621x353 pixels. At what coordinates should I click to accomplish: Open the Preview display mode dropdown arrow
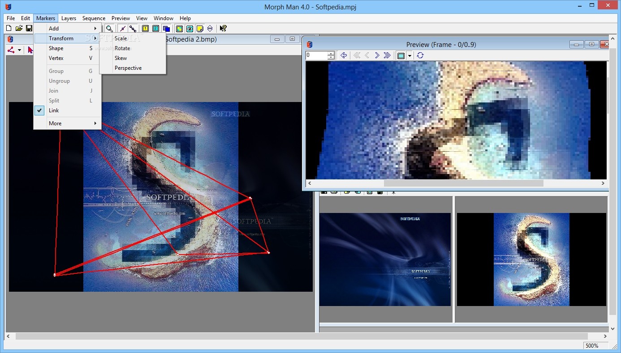click(x=410, y=56)
